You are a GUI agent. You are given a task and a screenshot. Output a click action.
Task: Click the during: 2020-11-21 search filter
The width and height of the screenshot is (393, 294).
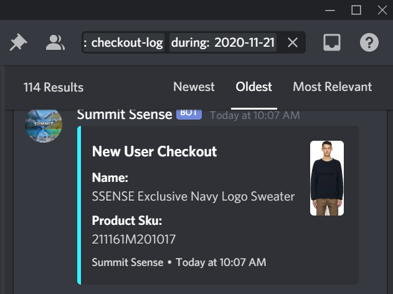tap(223, 42)
